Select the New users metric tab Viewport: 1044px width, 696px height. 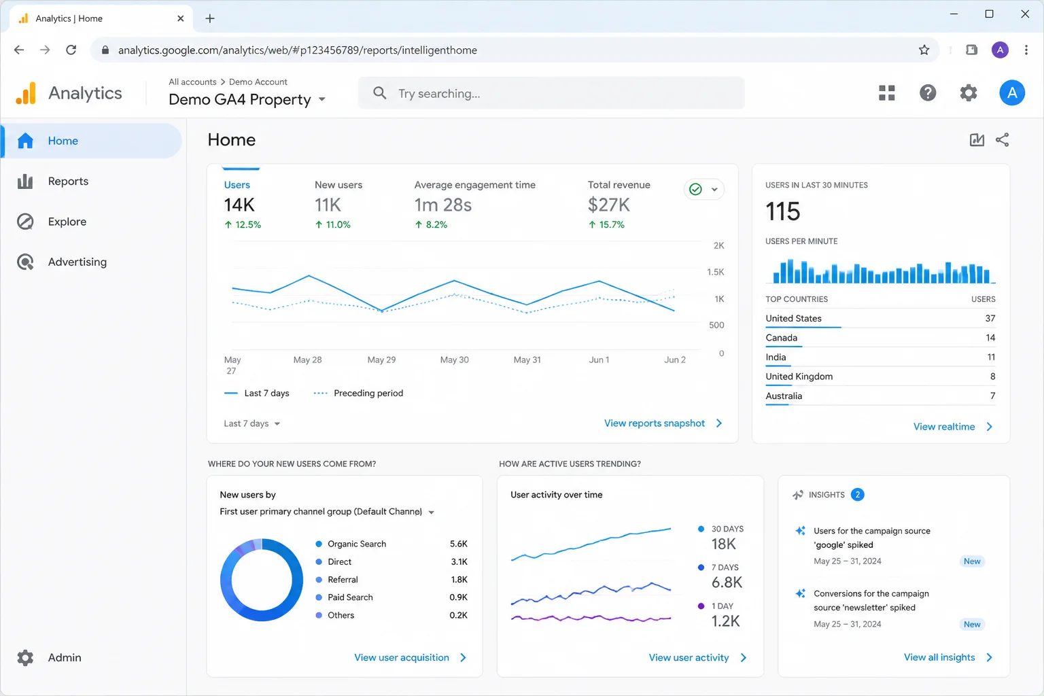338,205
